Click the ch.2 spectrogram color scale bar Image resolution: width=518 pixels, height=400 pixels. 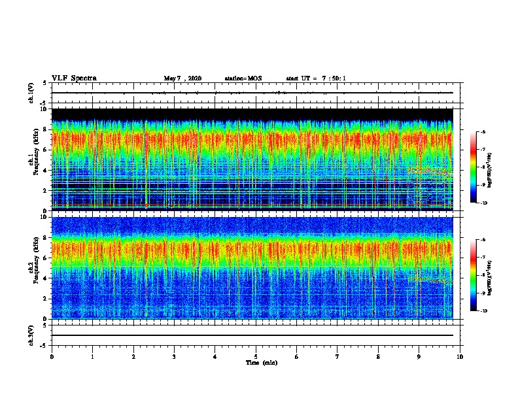click(x=474, y=275)
